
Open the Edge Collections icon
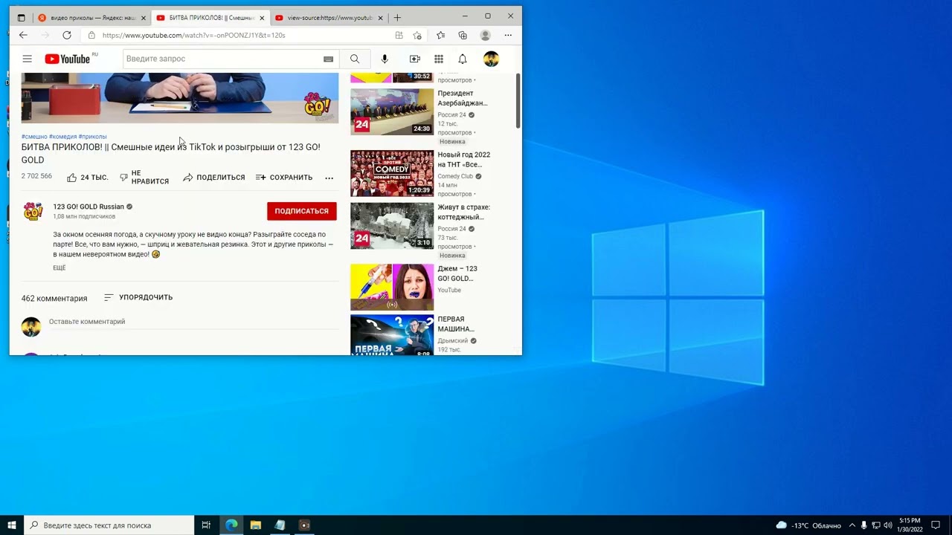[x=463, y=35]
